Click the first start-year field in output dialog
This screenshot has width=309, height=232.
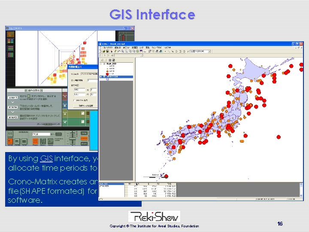79,89
